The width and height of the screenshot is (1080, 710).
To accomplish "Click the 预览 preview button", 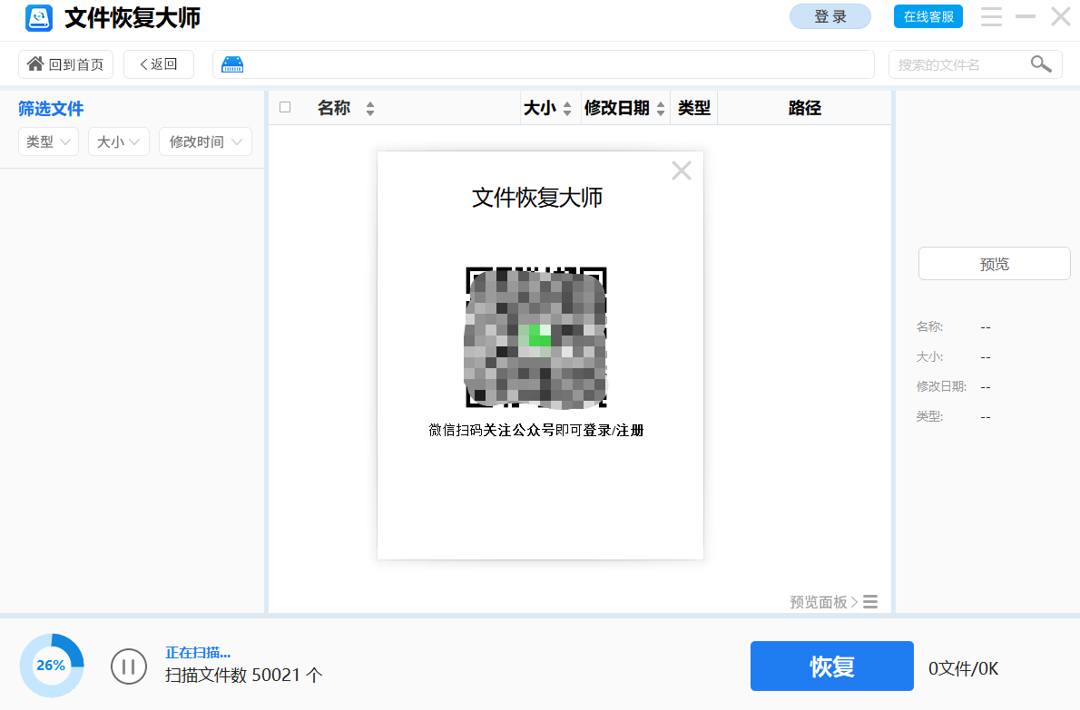I will point(994,264).
